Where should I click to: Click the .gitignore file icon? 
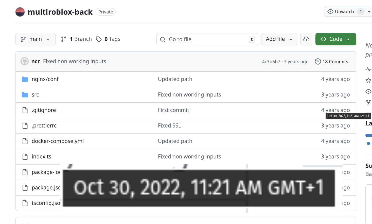pos(25,110)
